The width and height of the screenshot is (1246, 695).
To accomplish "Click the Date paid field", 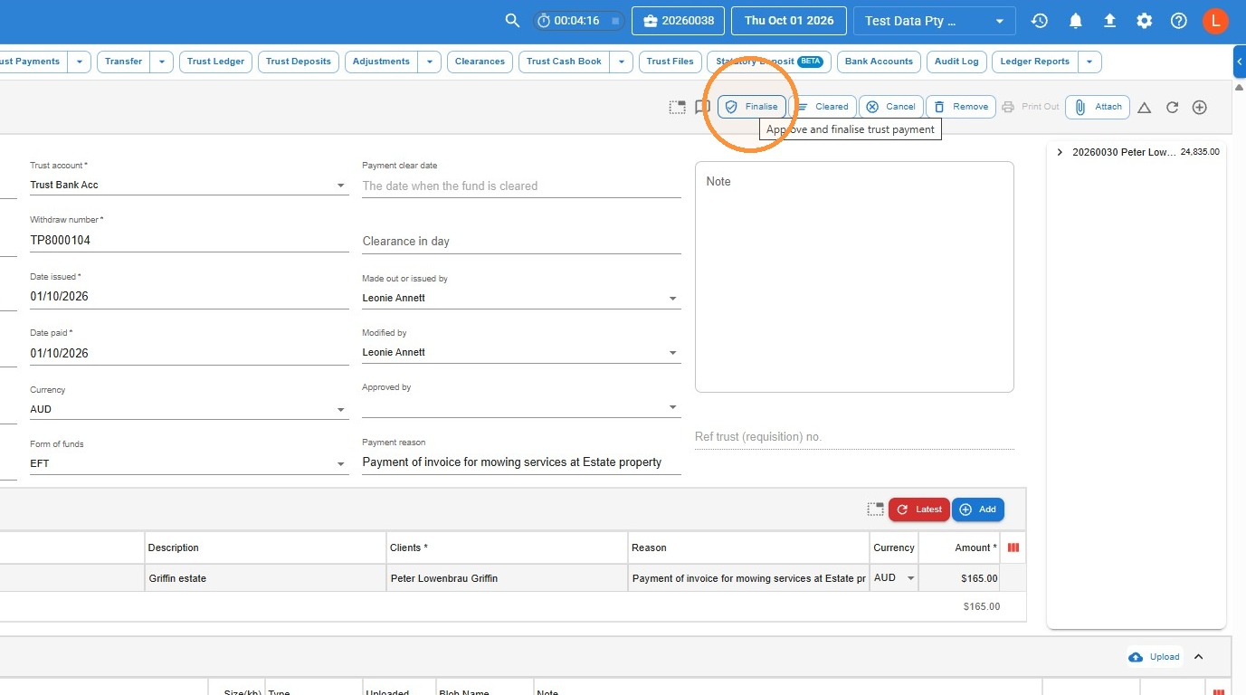I will [189, 353].
